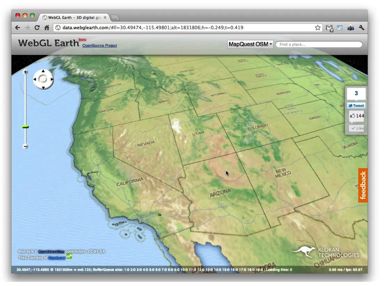Click the WYOMING label on the map
Viewport: 384px width, 286px height.
click(x=218, y=94)
